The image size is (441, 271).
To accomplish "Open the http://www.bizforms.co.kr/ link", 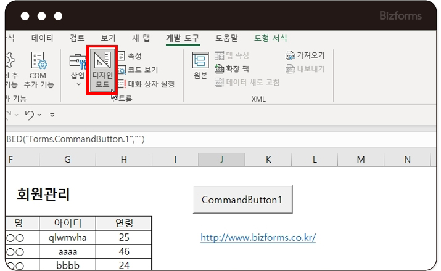I will click(258, 238).
